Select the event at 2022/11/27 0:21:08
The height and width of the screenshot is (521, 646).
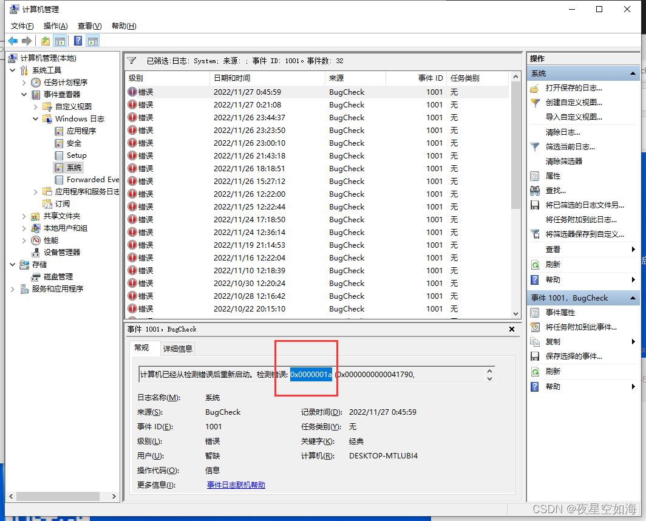pyautogui.click(x=317, y=104)
